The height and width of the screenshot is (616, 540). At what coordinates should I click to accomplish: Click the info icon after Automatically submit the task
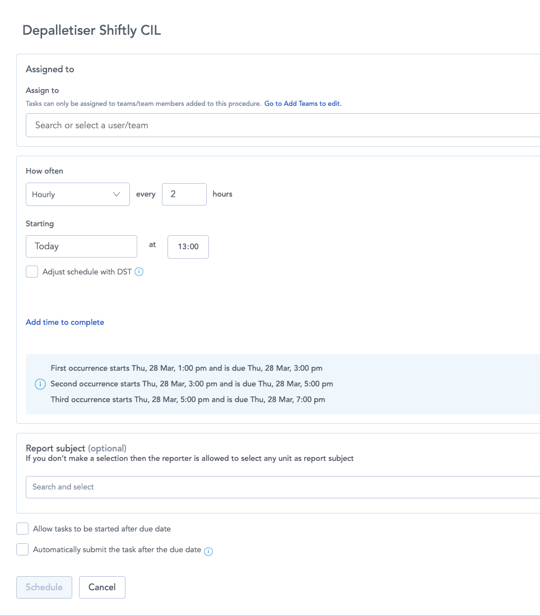208,551
